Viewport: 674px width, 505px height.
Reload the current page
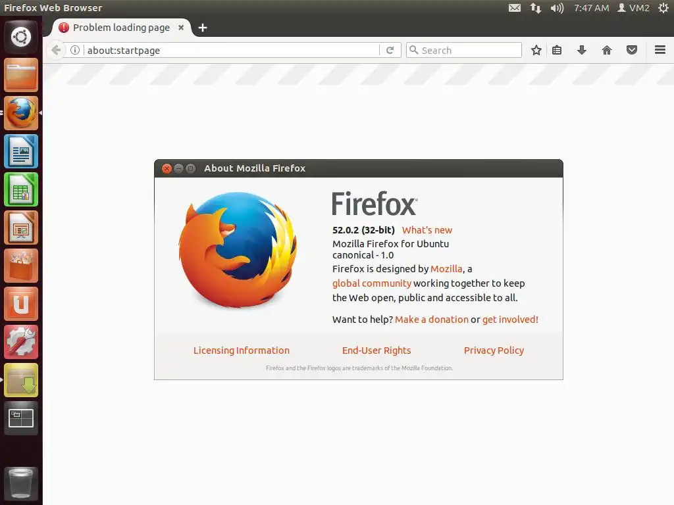pos(390,50)
